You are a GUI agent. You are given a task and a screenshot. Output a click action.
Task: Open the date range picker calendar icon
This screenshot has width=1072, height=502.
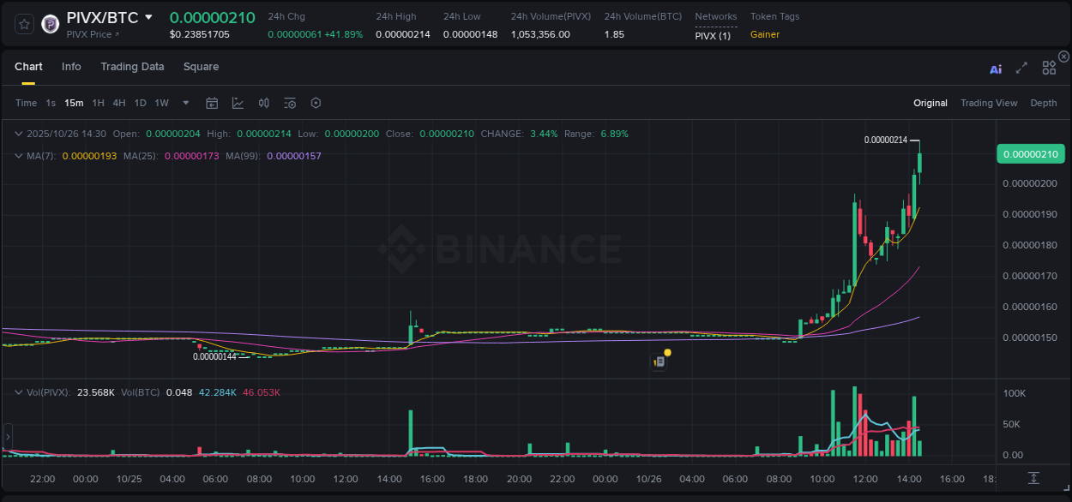pos(212,103)
